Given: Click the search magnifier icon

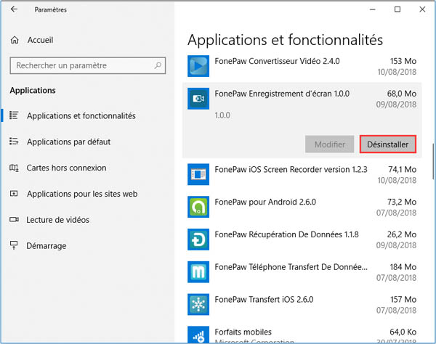Looking at the screenshot, I should 158,65.
